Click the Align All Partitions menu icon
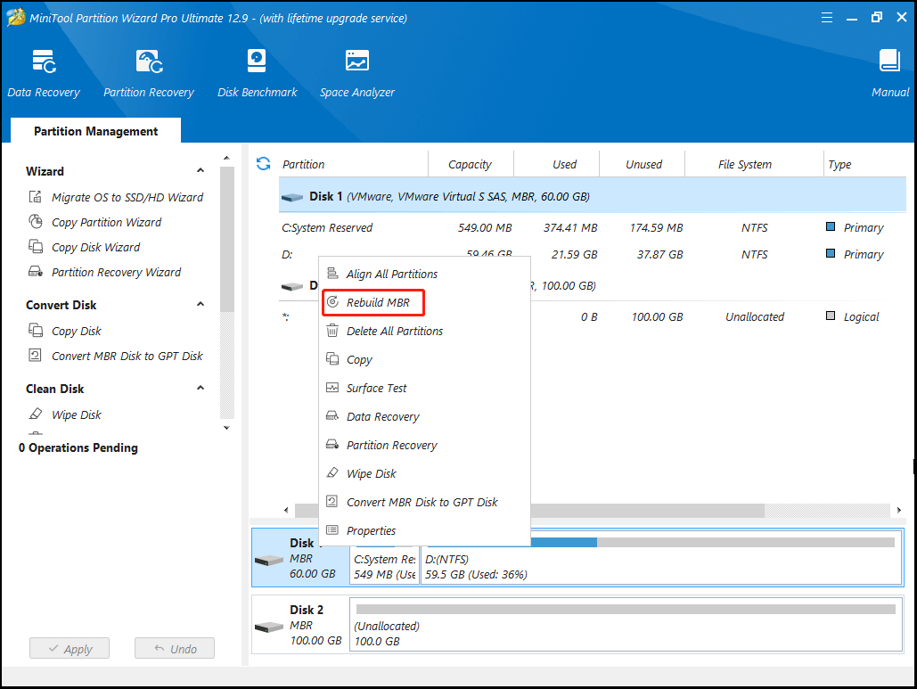Viewport: 917px width, 689px height. click(x=332, y=273)
